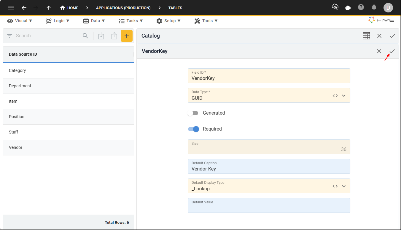Go back with the left arrow
Screen dimensions: 401x230
24,8
